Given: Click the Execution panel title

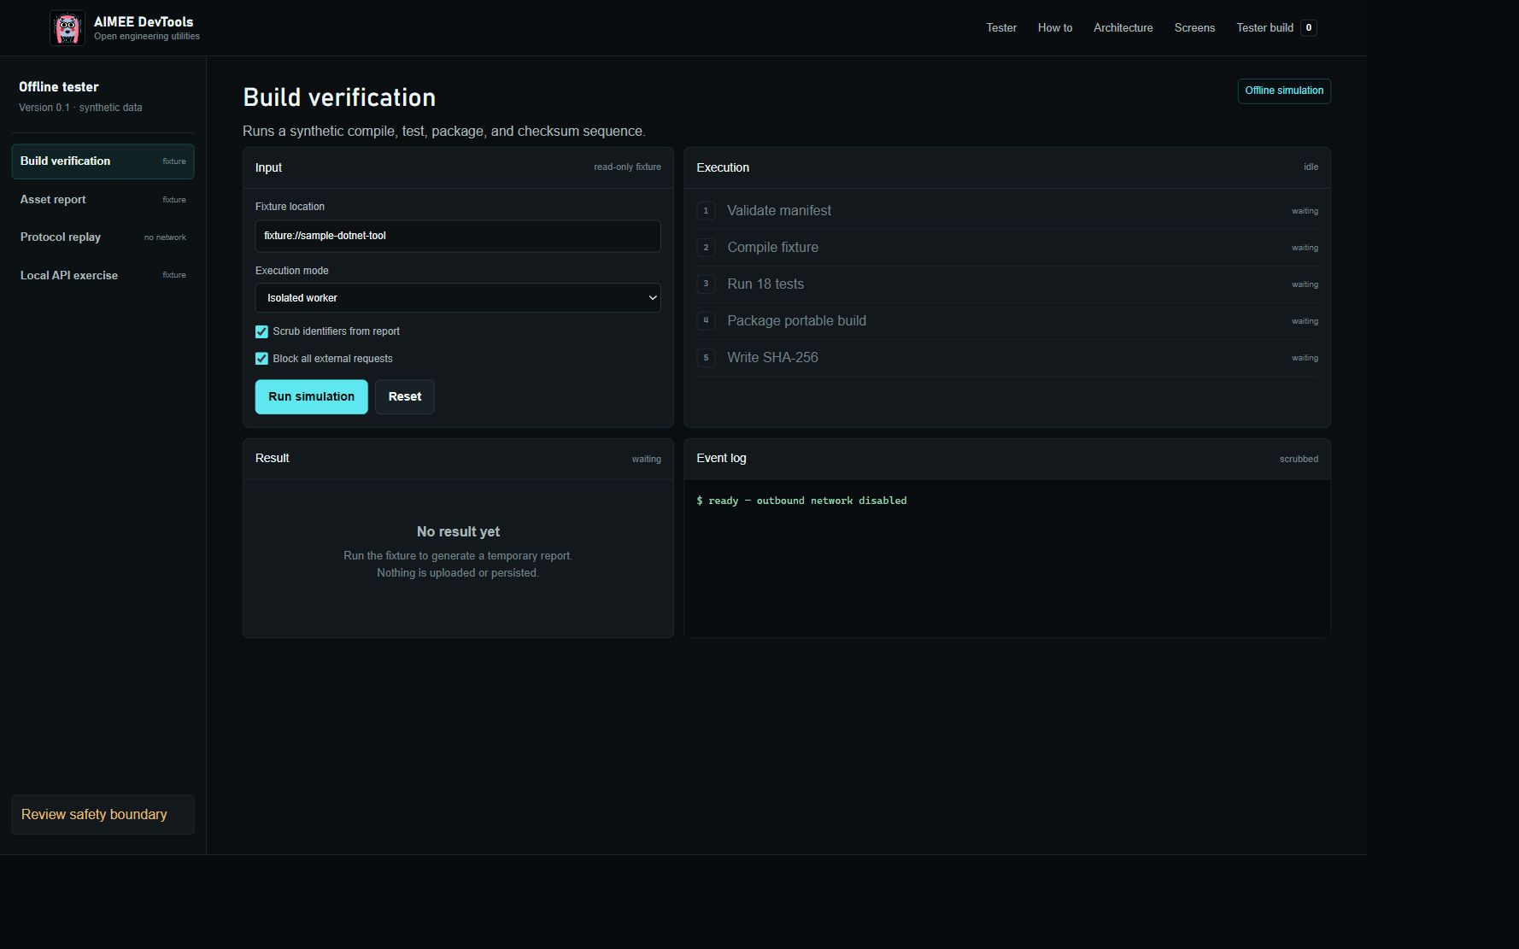Looking at the screenshot, I should coord(723,167).
